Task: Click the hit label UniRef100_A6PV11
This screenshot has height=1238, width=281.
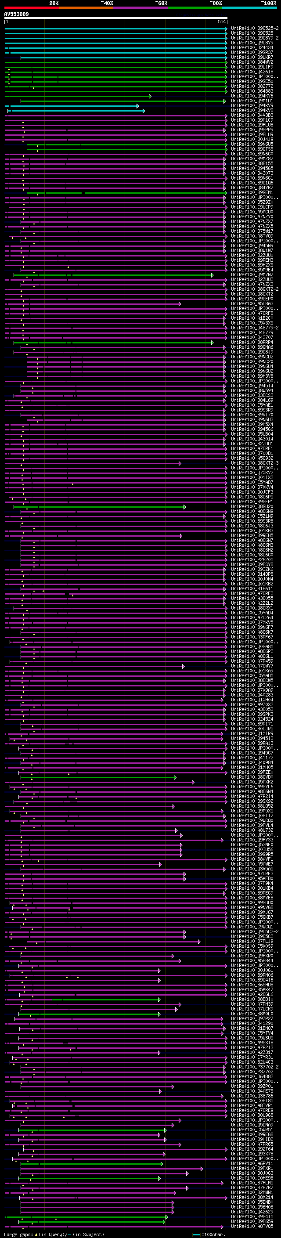Action: tap(252, 1163)
